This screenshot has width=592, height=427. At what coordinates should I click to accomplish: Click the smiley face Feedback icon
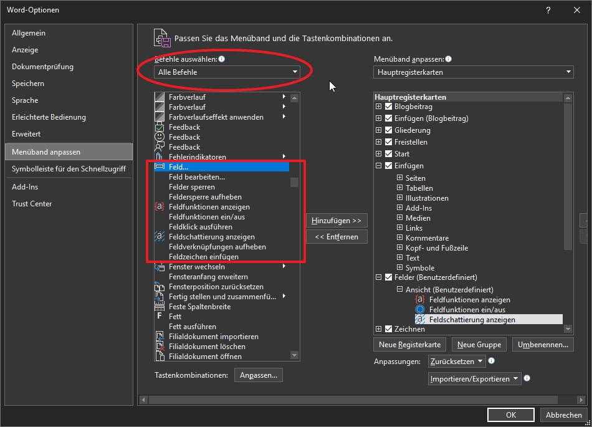[160, 137]
